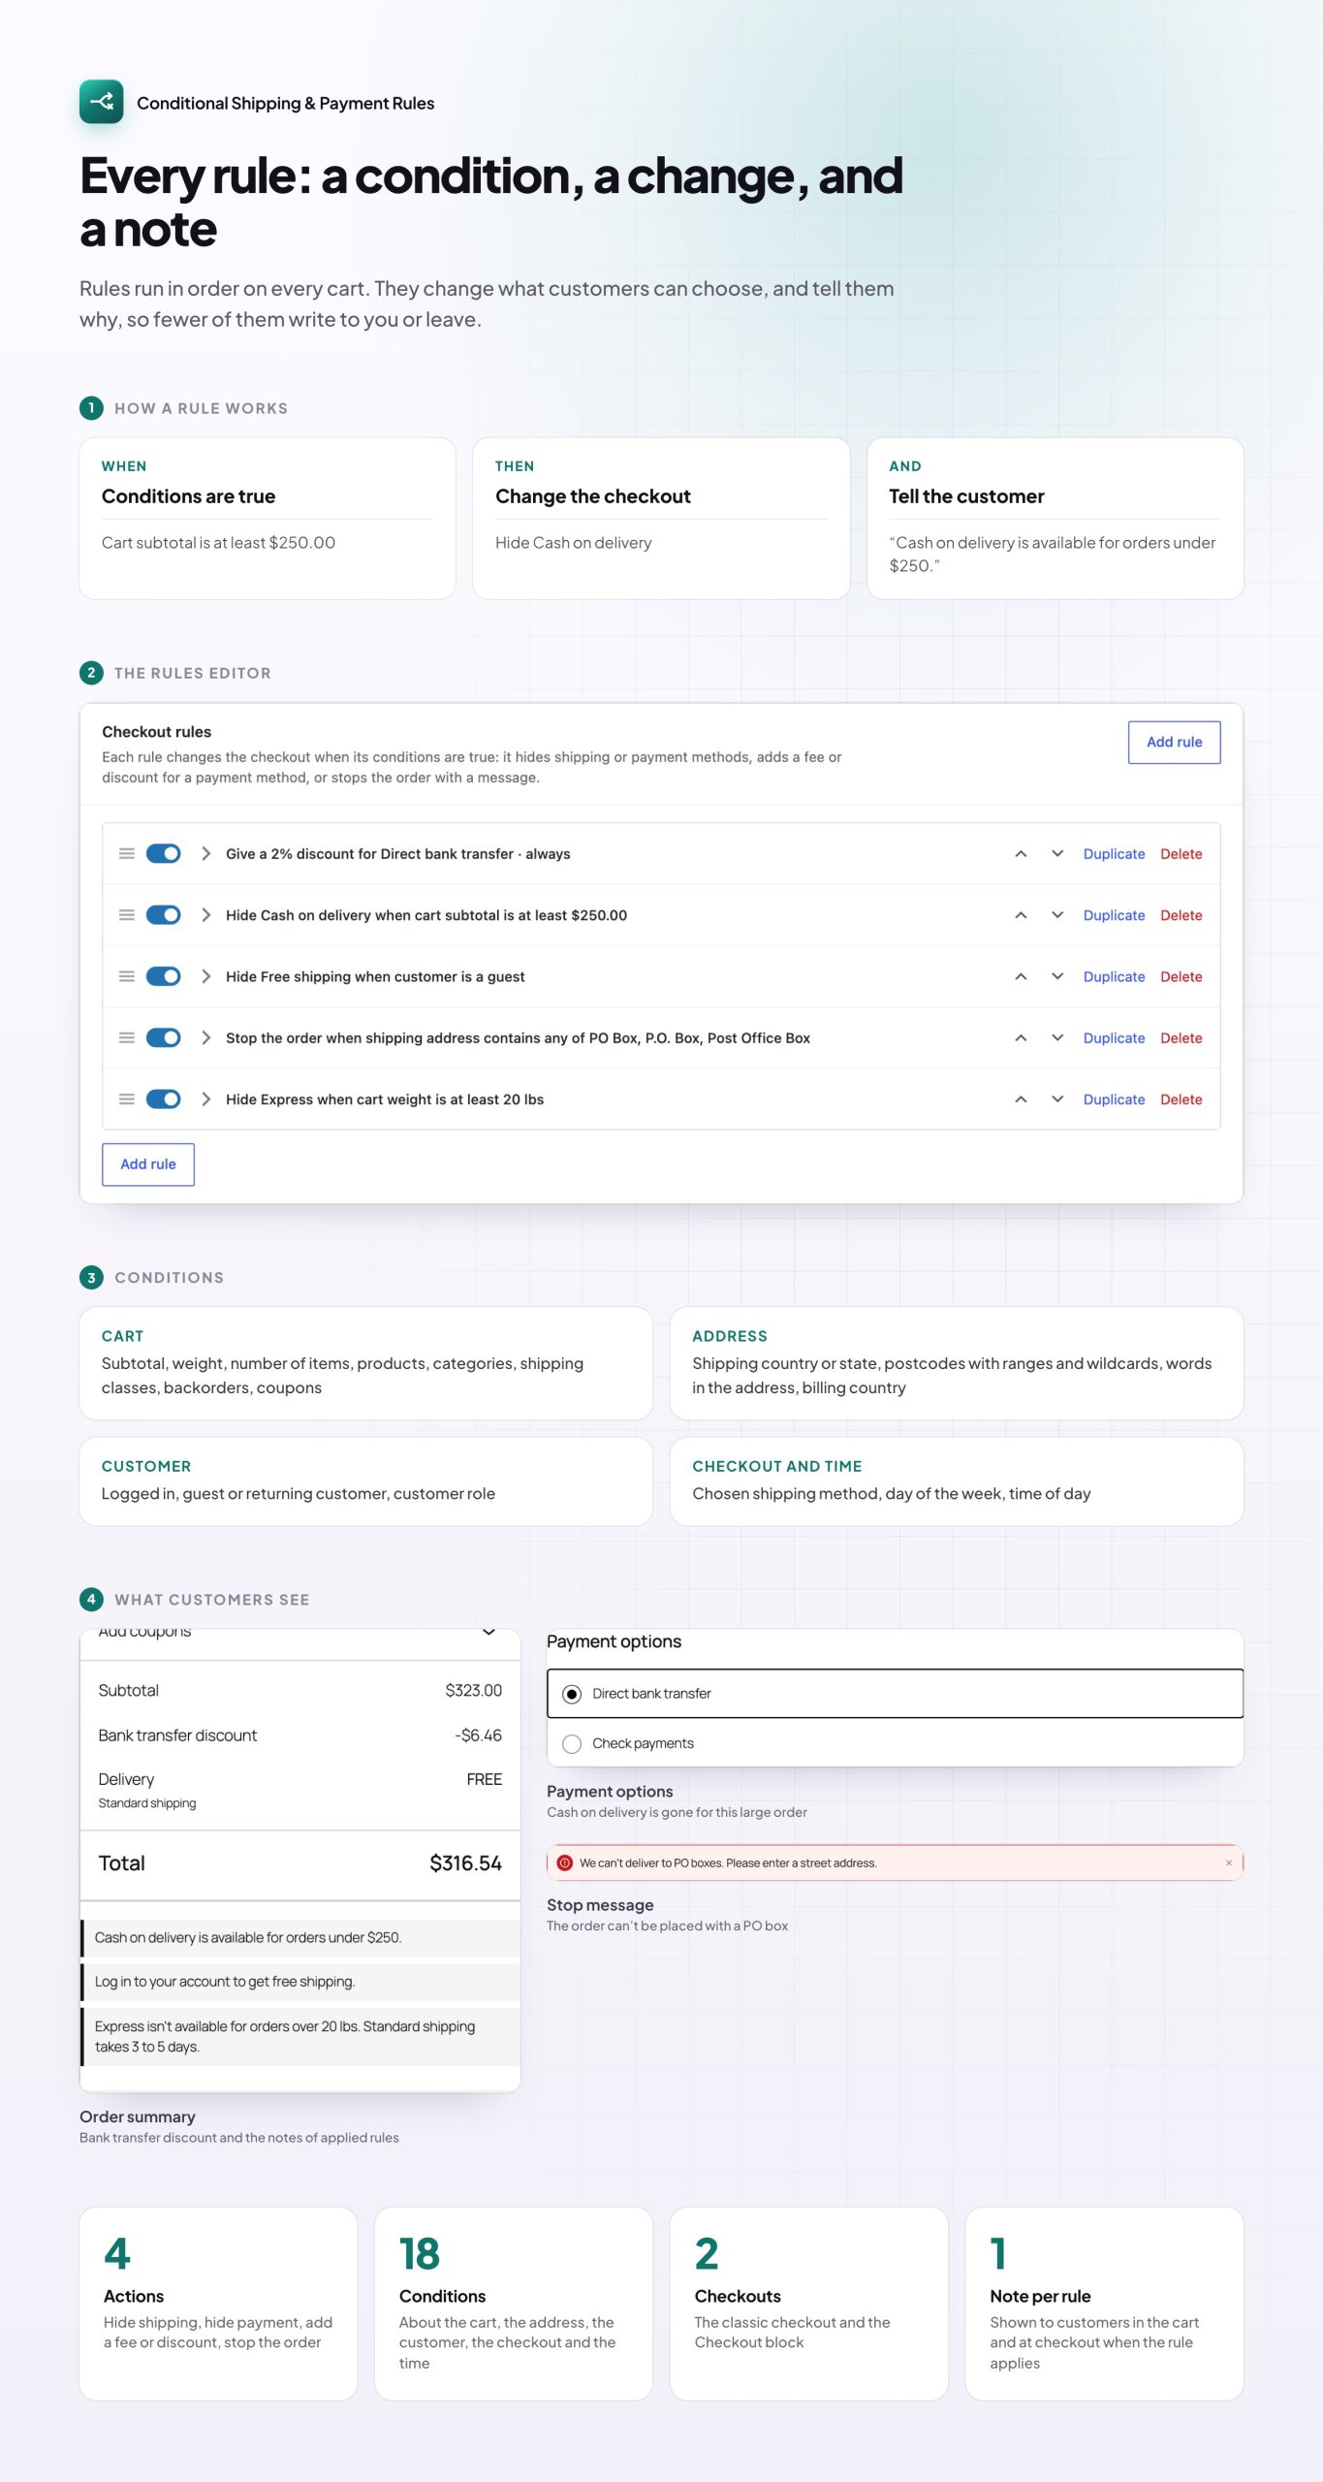The width and height of the screenshot is (1323, 2482).
Task: Click the Add rule button in the header
Action: 1174,742
